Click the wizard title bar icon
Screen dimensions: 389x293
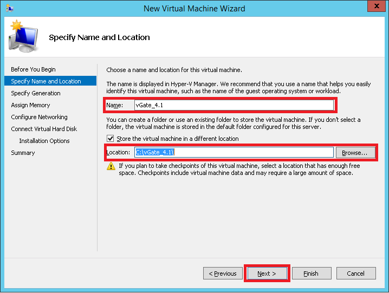tap(9, 8)
